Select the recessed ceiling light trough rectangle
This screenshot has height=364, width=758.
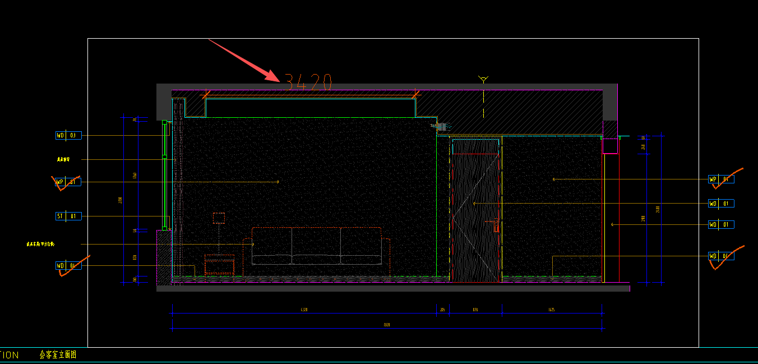coord(310,107)
